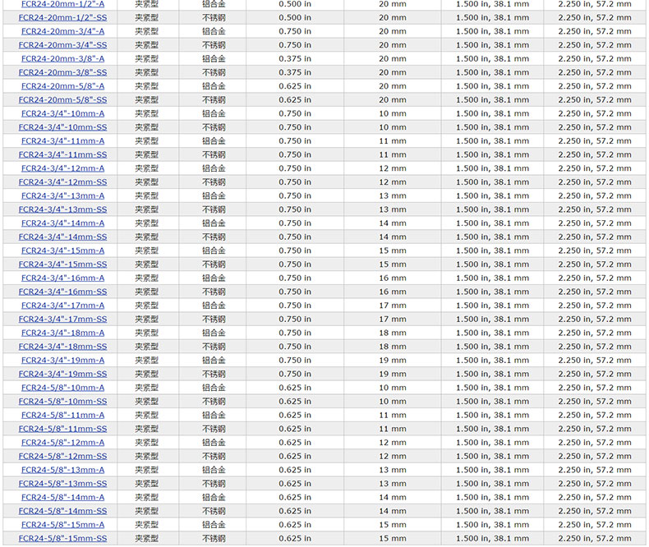Open the FCR24-3/4"-10mm-A link
Viewport: 649px width, 547px height.
pyautogui.click(x=62, y=113)
